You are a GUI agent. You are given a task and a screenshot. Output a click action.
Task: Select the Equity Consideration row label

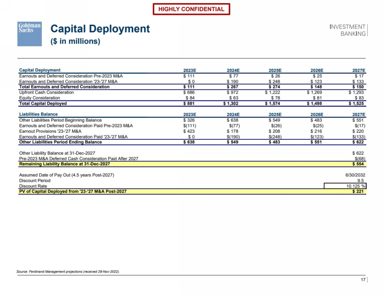pos(39,98)
